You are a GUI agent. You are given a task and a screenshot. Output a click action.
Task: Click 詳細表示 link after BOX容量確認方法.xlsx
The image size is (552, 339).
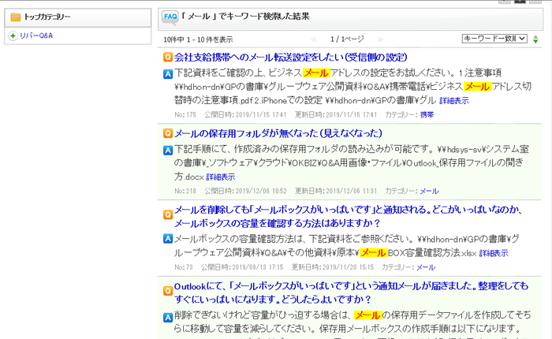494,253
